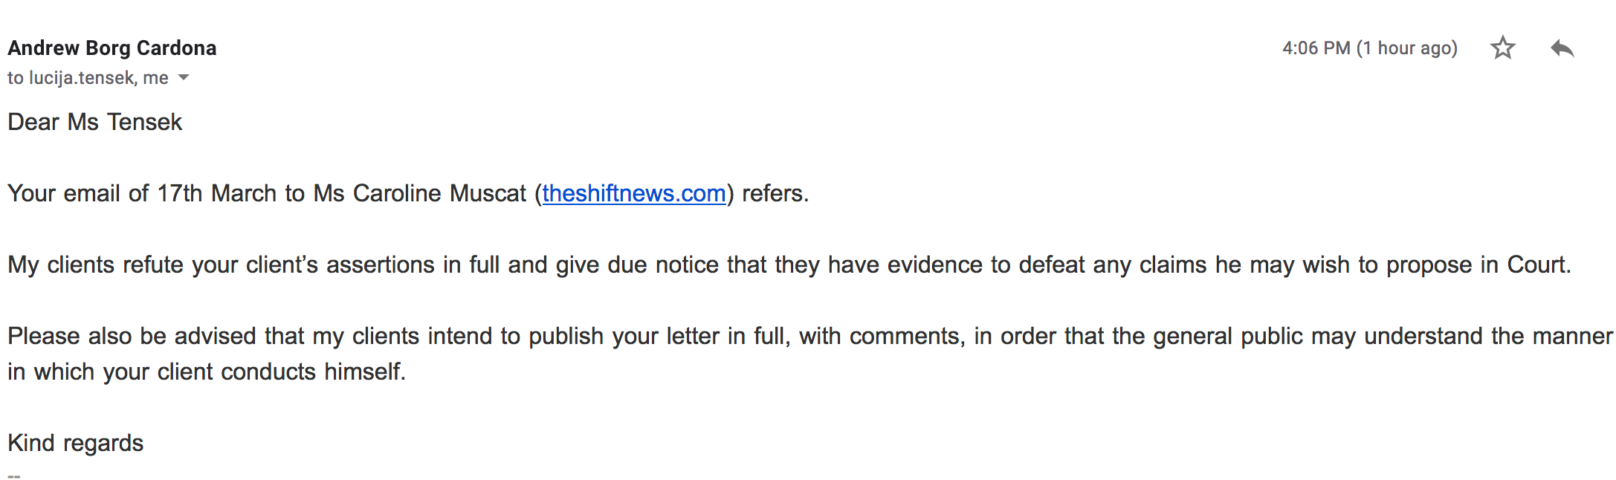Viewport: 1616px width, 480px height.
Task: Click the name 'Ms Caroline Muscat'
Action: (419, 193)
